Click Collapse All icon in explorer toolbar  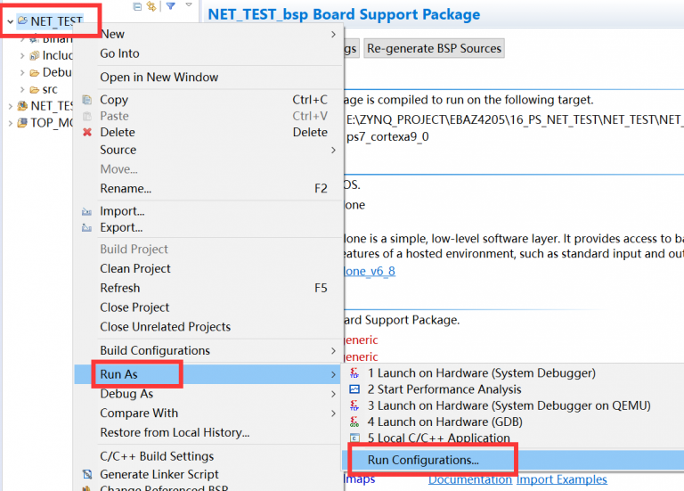pyautogui.click(x=137, y=6)
